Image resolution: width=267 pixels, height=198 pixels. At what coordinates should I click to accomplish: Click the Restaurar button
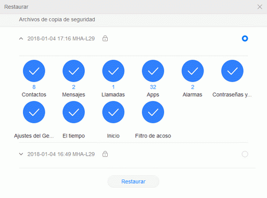point(133,181)
